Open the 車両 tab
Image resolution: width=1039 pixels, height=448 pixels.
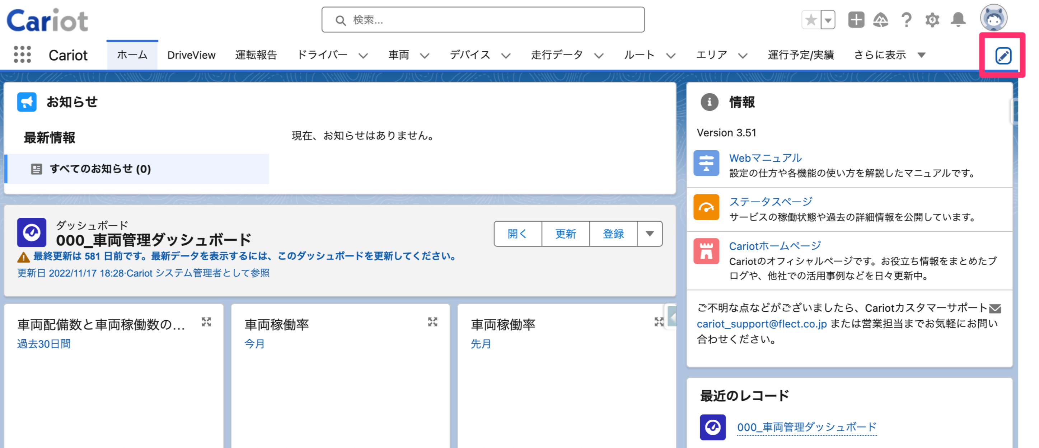click(398, 55)
